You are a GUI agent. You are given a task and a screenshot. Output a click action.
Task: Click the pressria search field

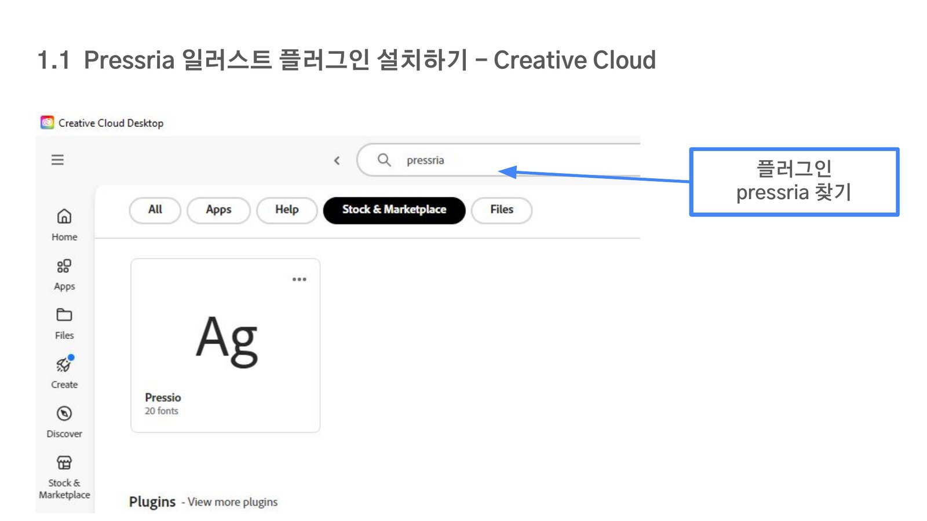[498, 160]
